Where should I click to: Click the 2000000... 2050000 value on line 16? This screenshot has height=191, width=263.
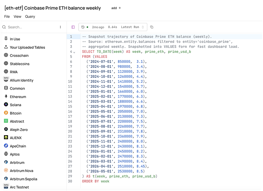[x=125, y=111]
